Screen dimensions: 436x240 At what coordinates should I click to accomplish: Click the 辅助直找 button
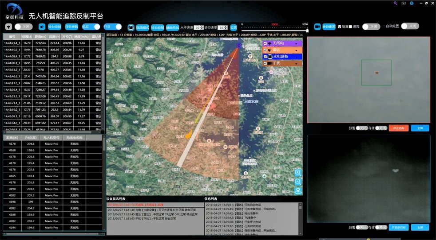point(172,27)
